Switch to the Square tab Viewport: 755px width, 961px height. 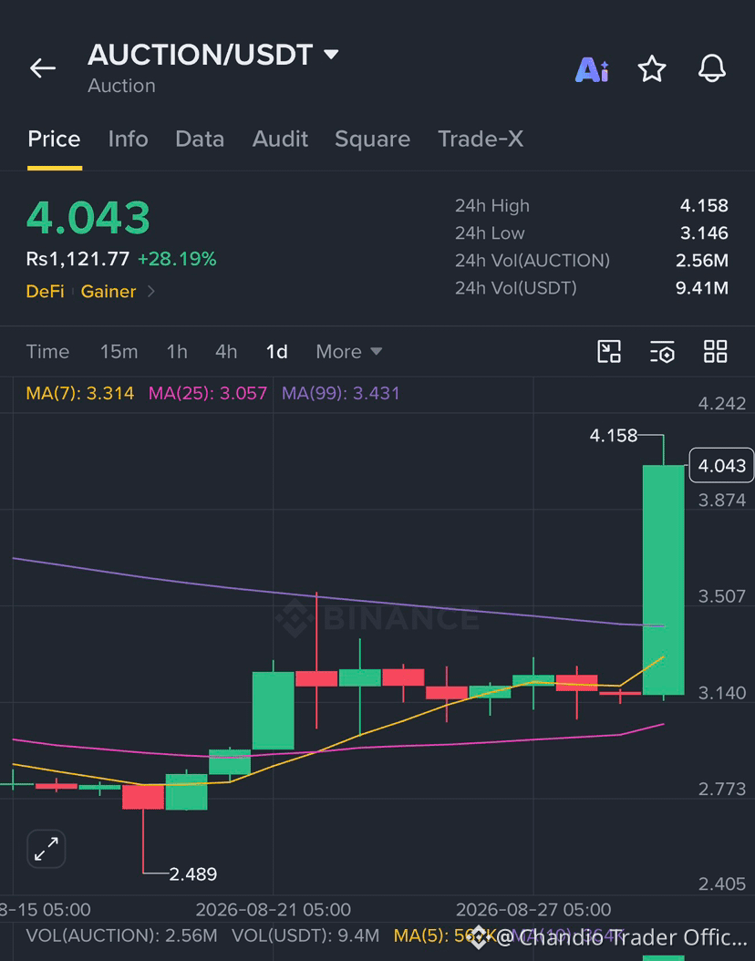(x=373, y=139)
